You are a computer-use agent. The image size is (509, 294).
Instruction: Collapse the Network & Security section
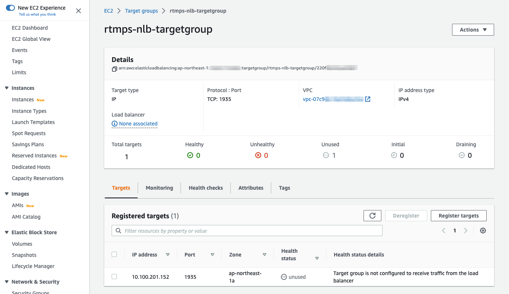(x=7, y=282)
